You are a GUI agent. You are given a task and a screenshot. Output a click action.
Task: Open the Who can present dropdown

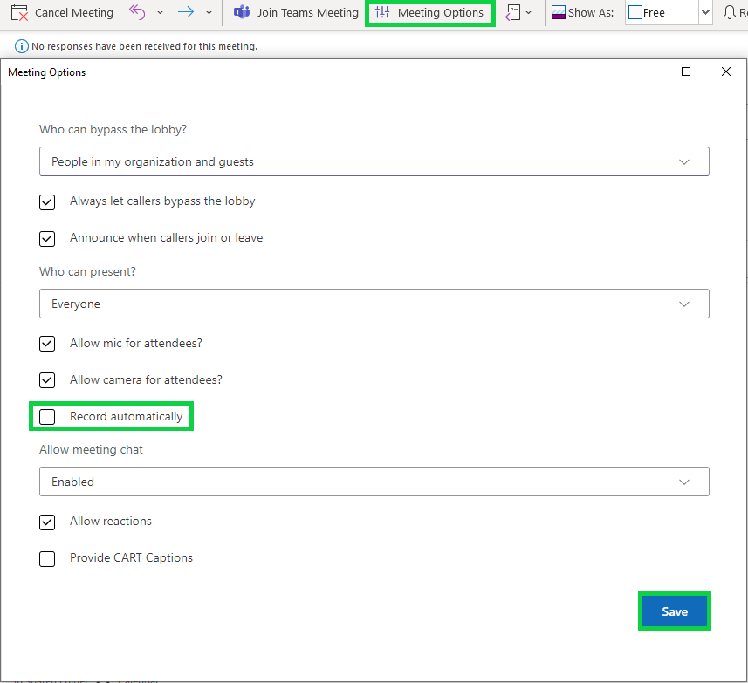(374, 304)
